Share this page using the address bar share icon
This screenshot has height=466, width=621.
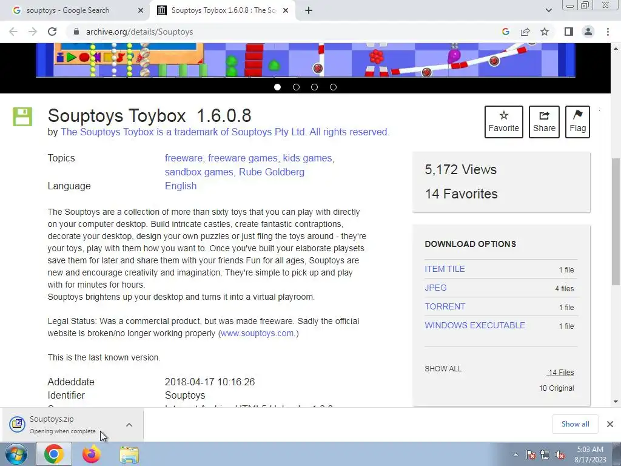(525, 32)
